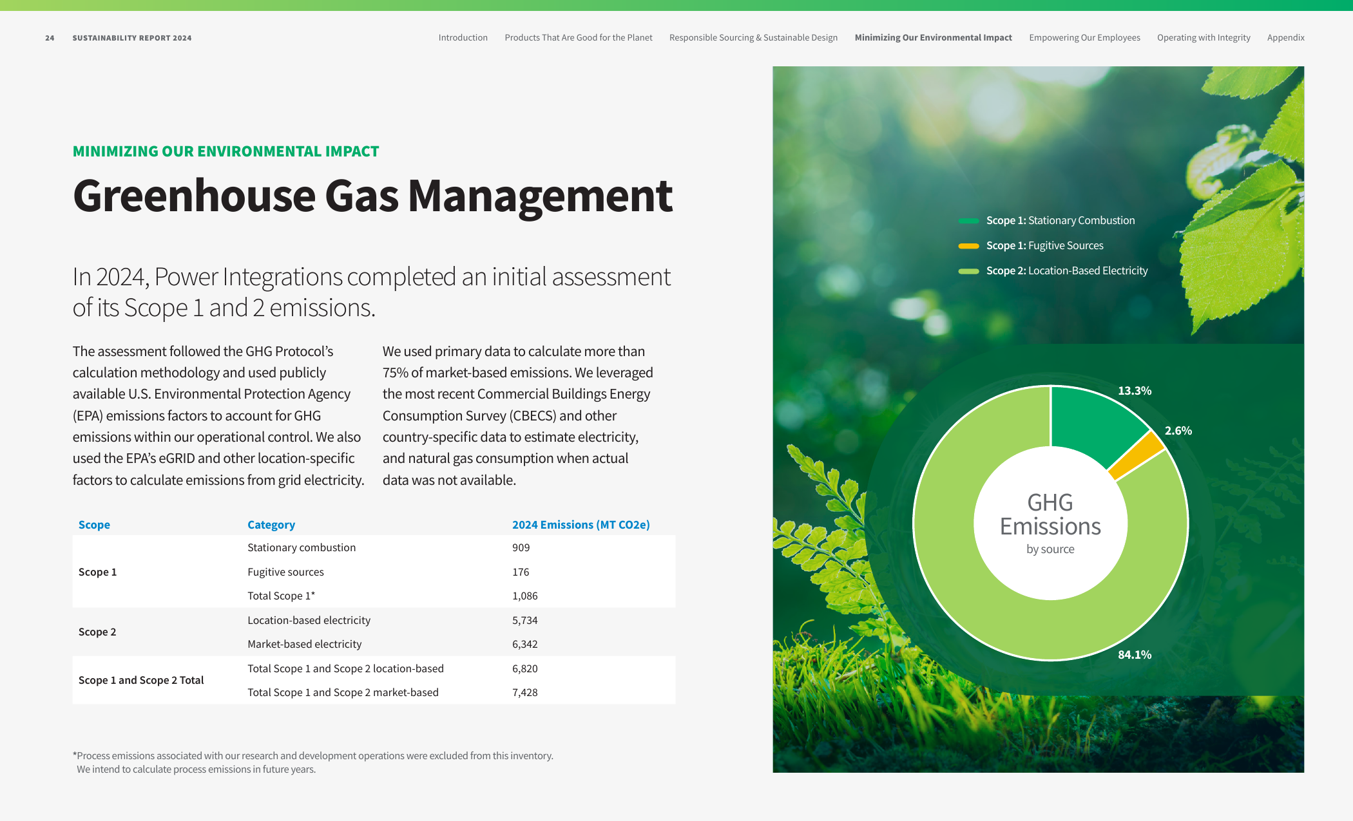1353x821 pixels.
Task: Click the Sustainability Report 2024 header
Action: click(x=131, y=38)
